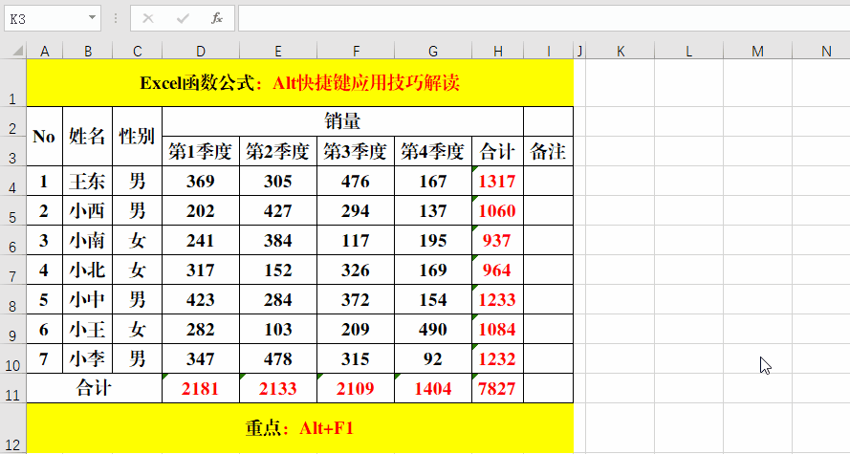Select column B header
The image size is (850, 454).
pyautogui.click(x=88, y=52)
